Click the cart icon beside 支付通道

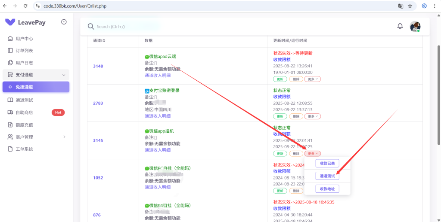tap(10, 75)
